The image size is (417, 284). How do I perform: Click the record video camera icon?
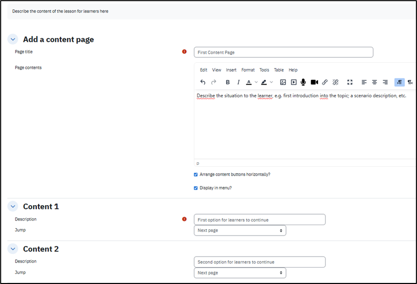[314, 82]
